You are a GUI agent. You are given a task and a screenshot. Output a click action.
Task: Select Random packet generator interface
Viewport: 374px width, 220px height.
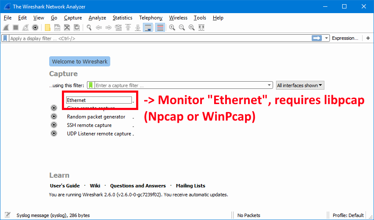pos(96,117)
